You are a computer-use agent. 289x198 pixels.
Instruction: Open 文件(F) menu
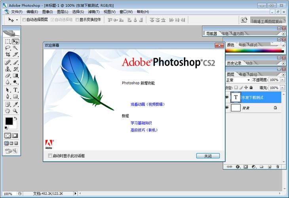click(x=17, y=12)
